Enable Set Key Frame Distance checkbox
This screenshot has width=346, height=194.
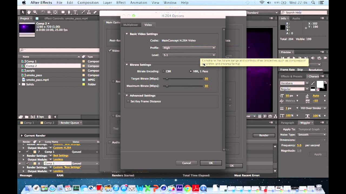tap(128, 101)
